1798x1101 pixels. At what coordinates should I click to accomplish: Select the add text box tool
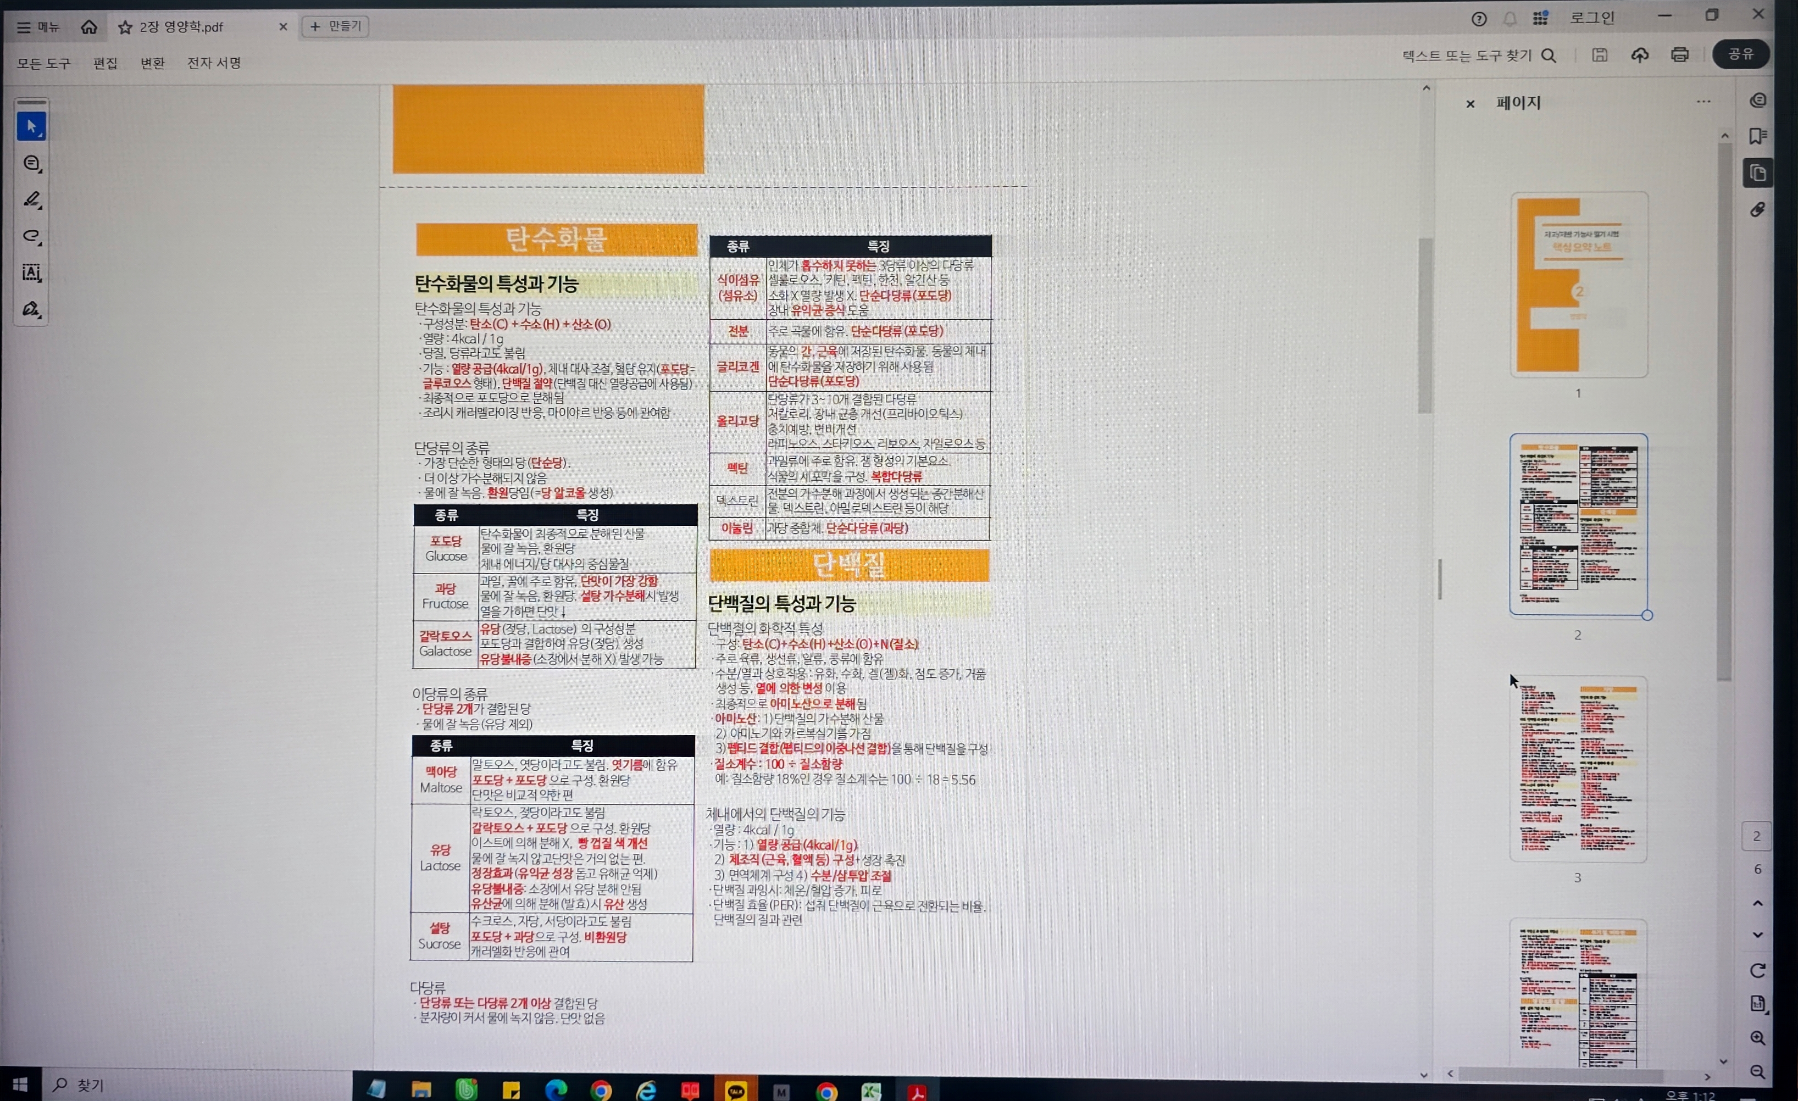(x=31, y=273)
